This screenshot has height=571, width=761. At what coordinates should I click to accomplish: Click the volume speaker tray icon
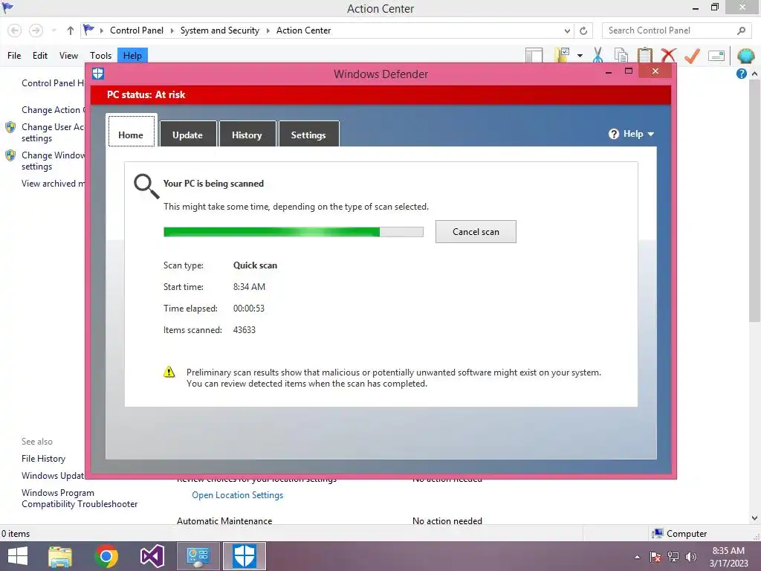point(691,557)
